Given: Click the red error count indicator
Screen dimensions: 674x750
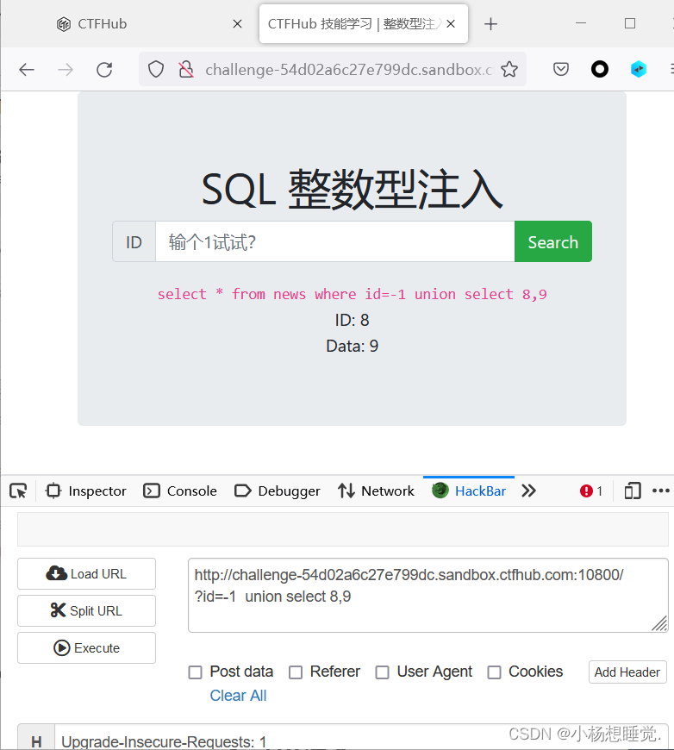Looking at the screenshot, I should pos(591,491).
